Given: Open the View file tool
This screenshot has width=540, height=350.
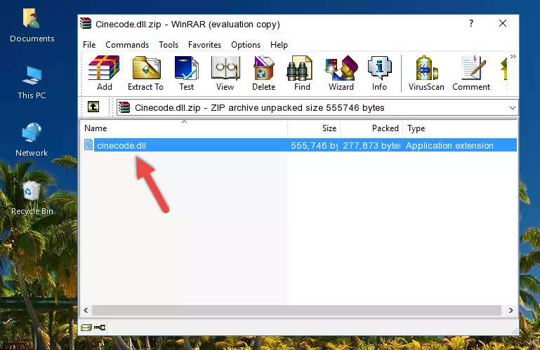Looking at the screenshot, I should tap(225, 73).
